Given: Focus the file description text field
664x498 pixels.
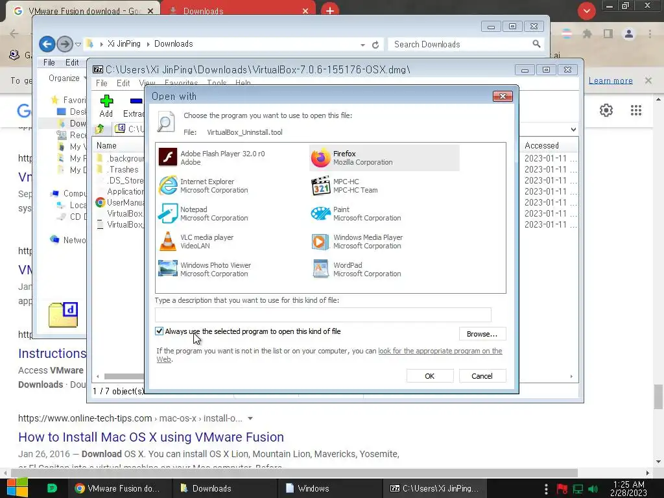Looking at the screenshot, I should pos(323,314).
